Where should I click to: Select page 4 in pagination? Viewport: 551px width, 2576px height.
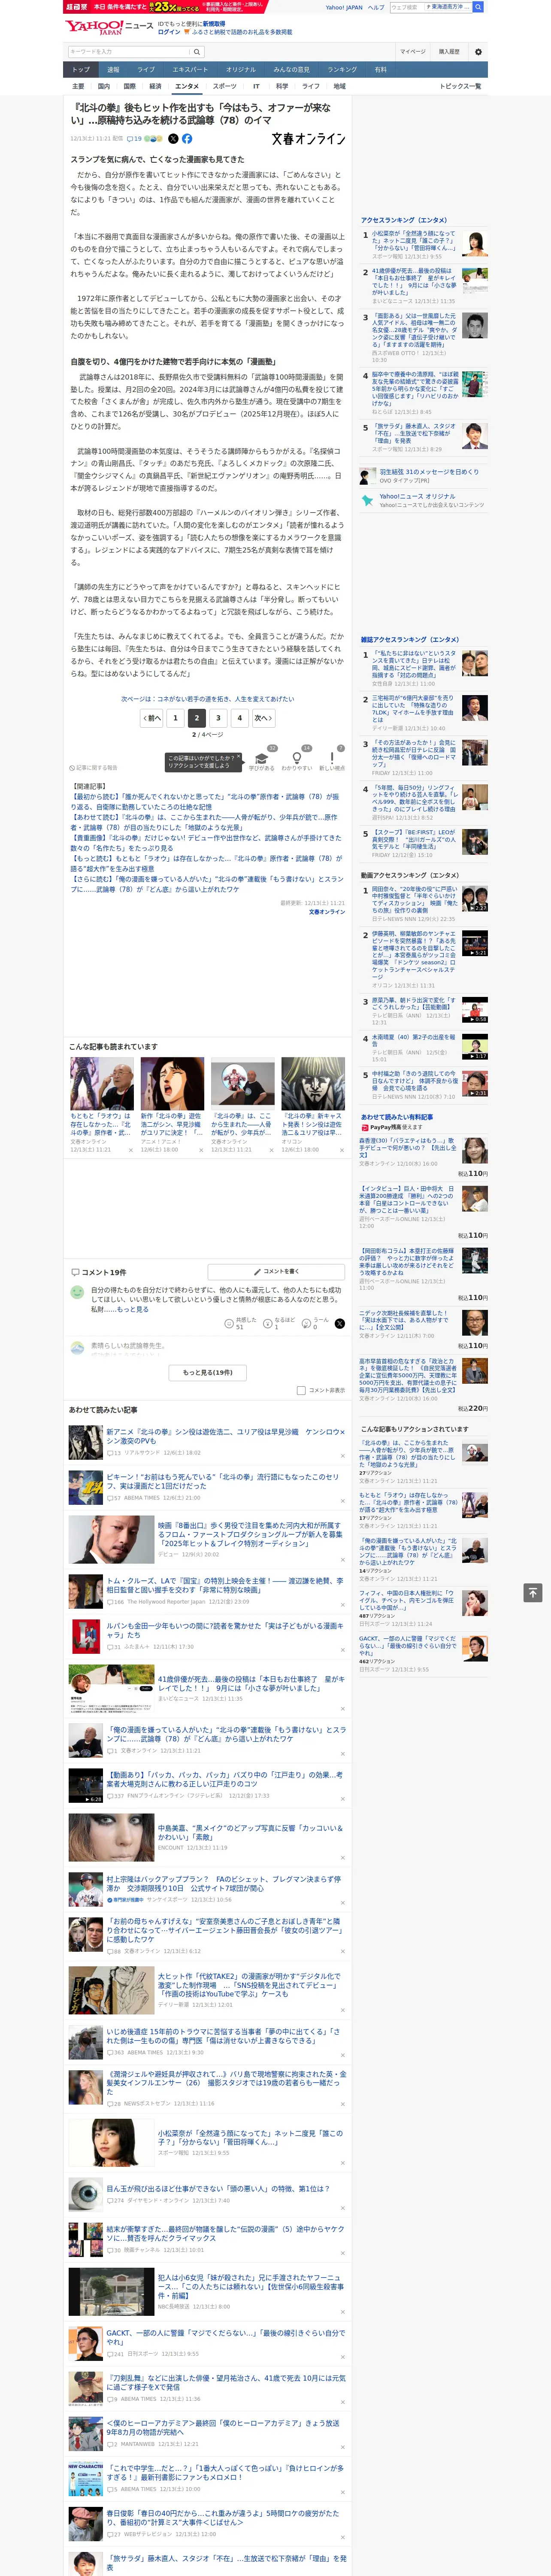click(239, 718)
